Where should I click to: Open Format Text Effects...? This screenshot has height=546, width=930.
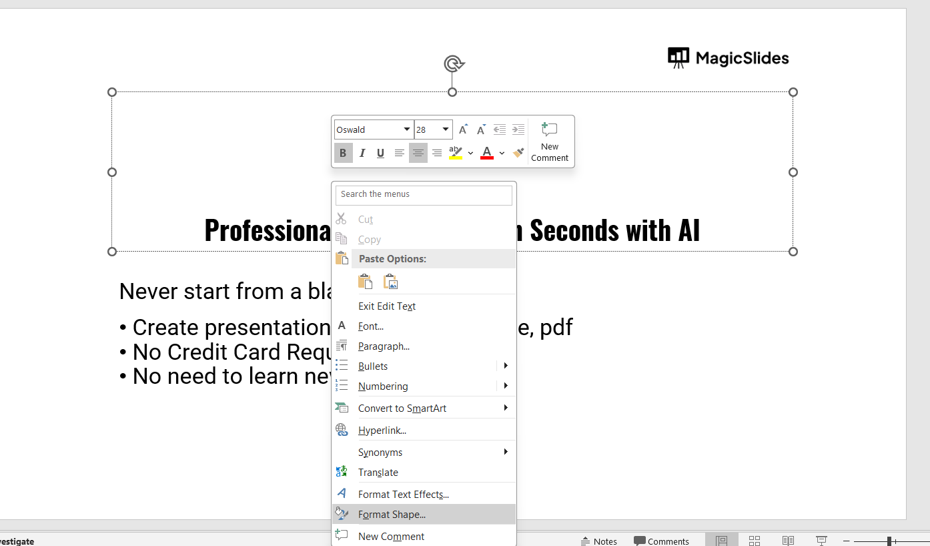[x=424, y=494]
